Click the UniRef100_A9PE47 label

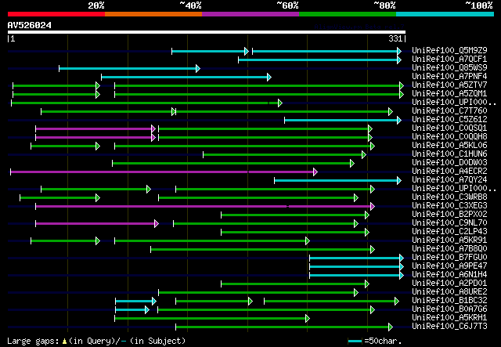[449, 266]
